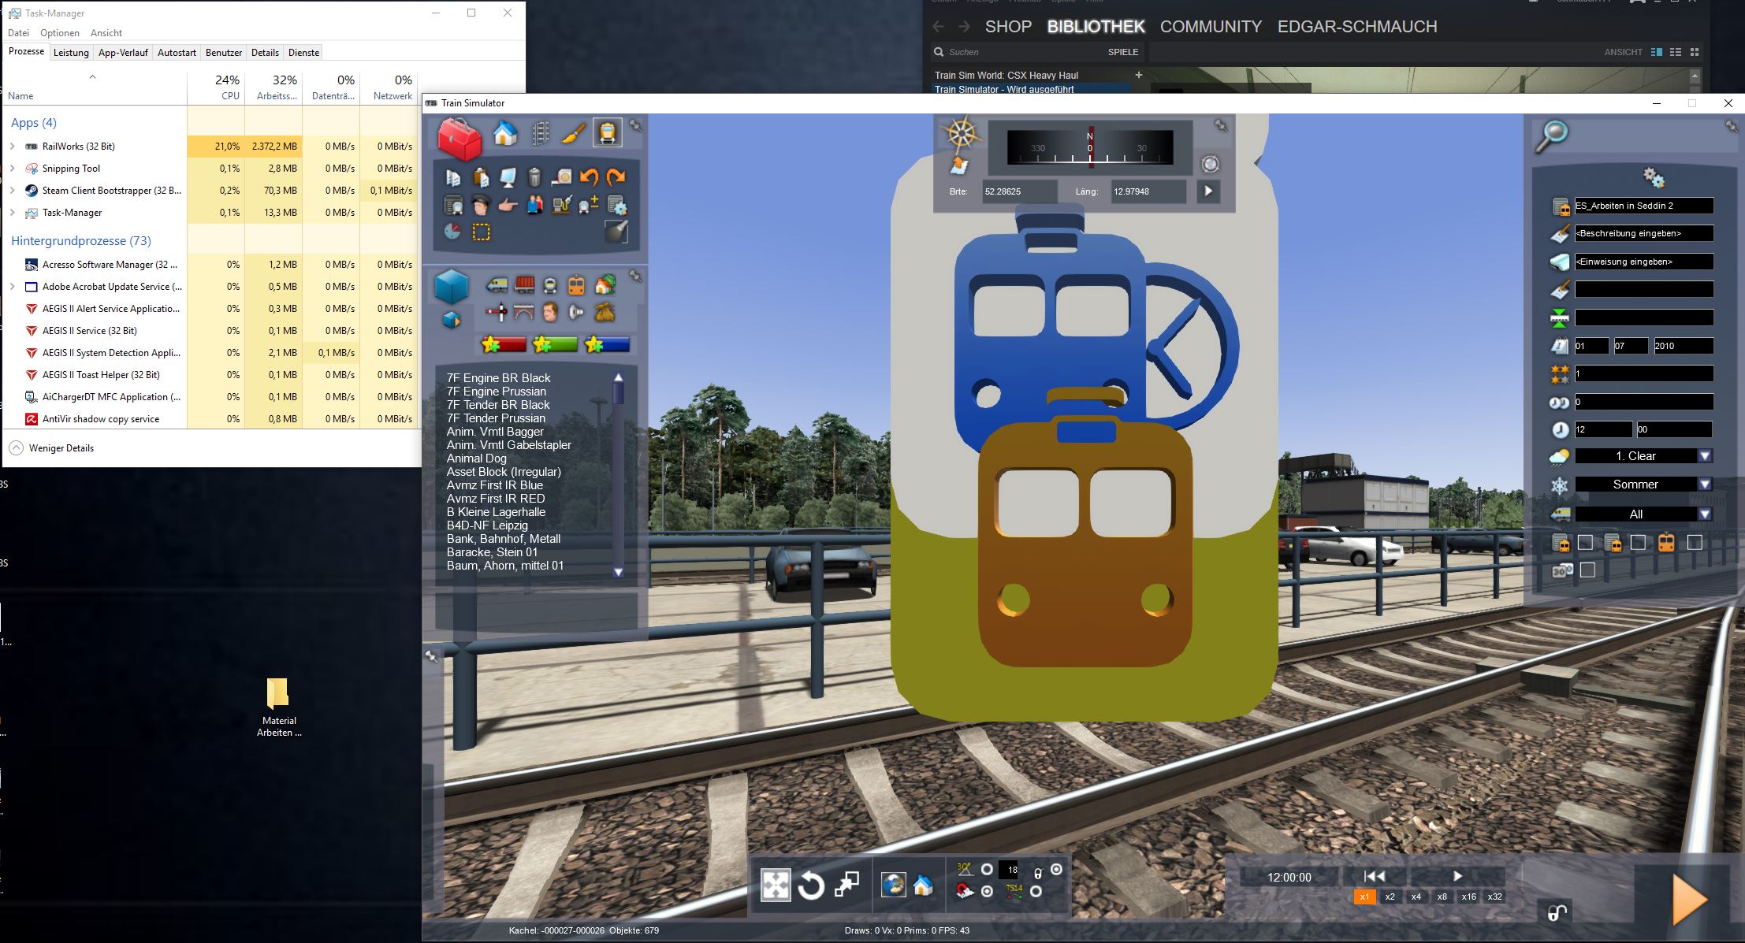The image size is (1745, 943).
Task: Select 'Animal Dog' in the asset list
Action: 476,459
